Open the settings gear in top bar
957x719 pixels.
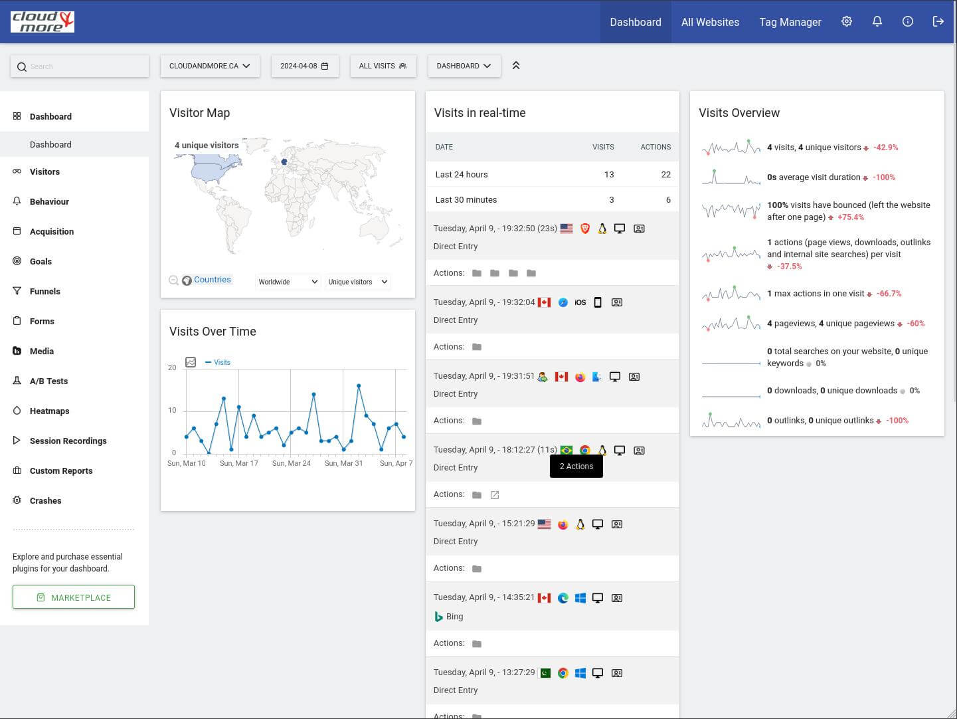tap(846, 21)
